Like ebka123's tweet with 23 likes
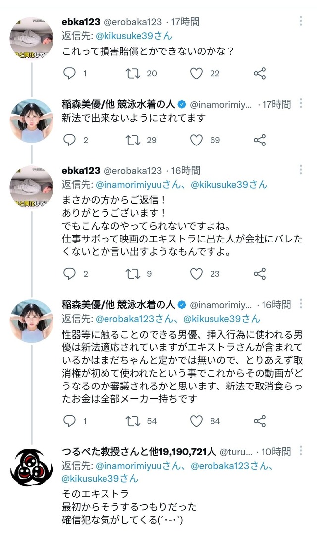The height and width of the screenshot is (533, 317). pos(197,274)
